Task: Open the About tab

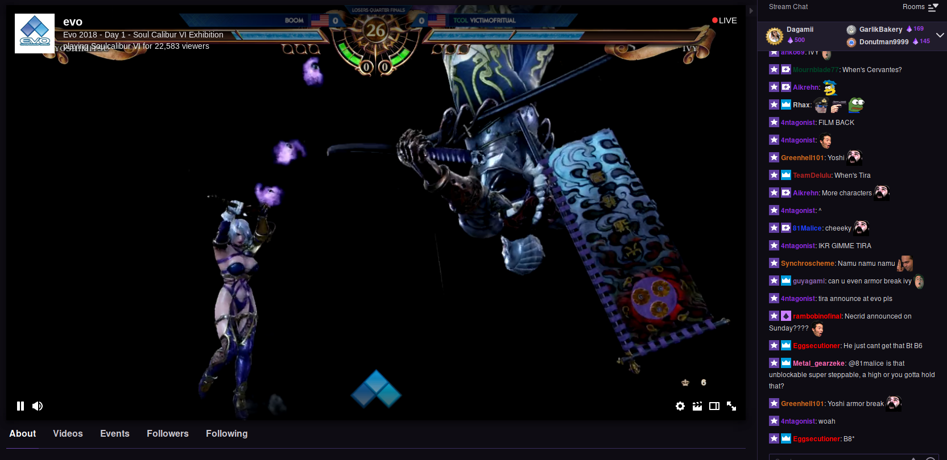Action: tap(23, 433)
